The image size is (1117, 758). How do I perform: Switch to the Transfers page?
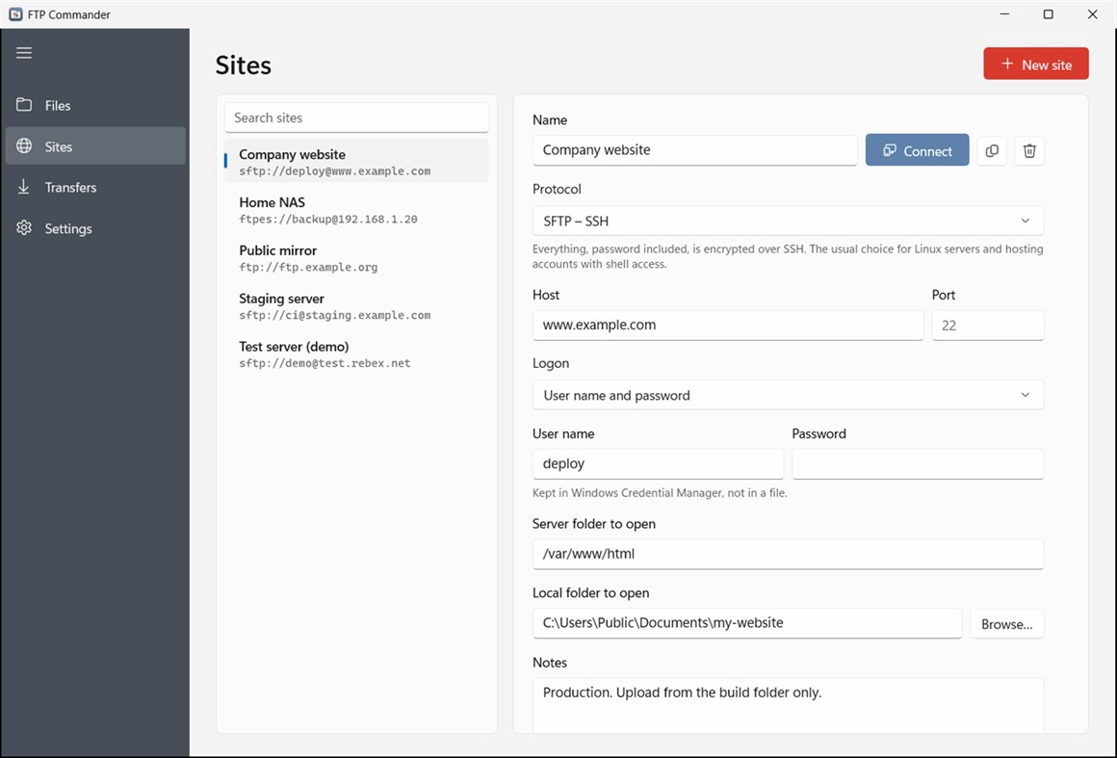click(95, 188)
